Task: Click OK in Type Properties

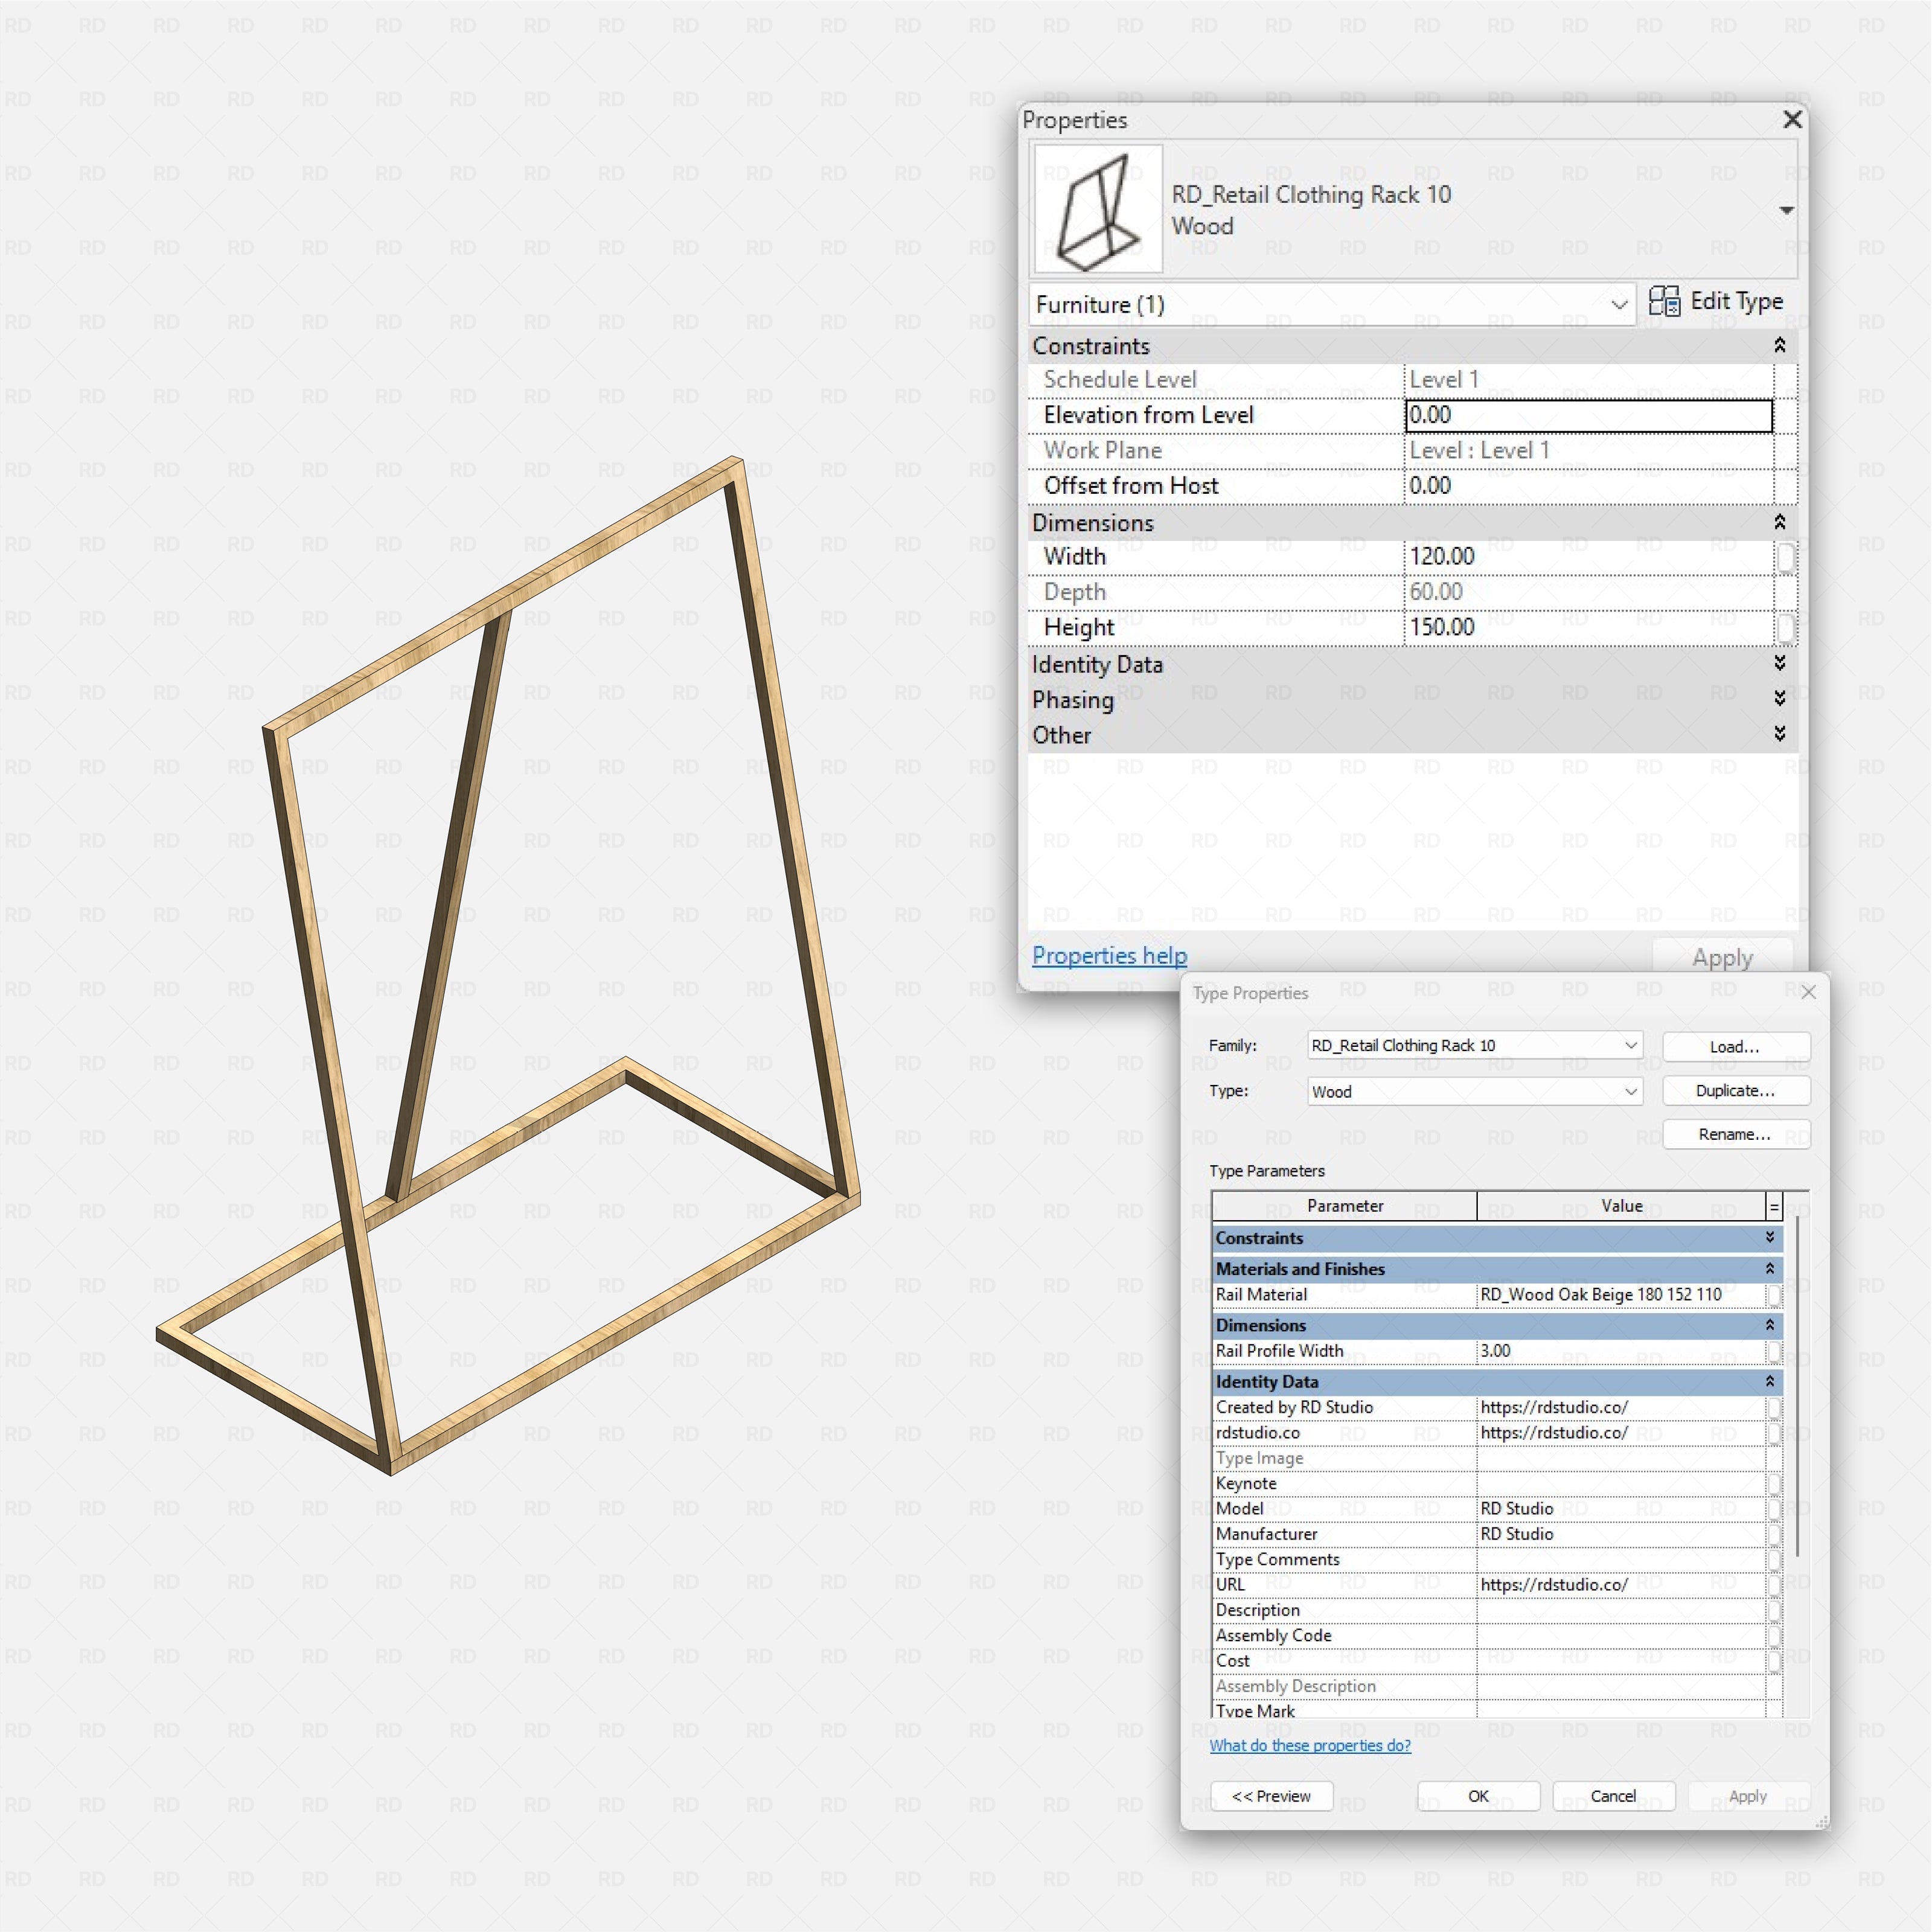Action: click(1478, 1797)
